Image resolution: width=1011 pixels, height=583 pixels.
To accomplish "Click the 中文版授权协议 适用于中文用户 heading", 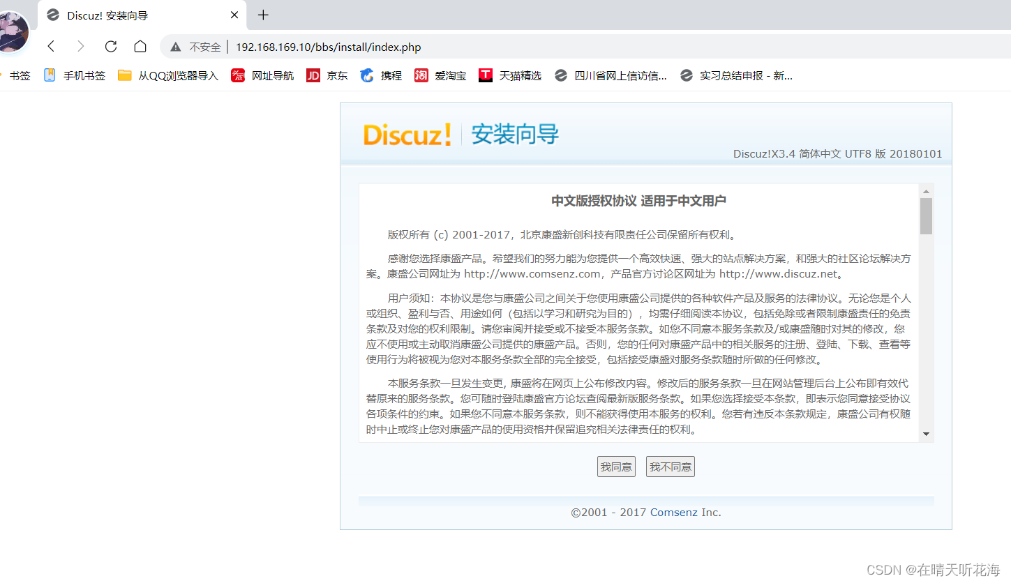I will (638, 201).
